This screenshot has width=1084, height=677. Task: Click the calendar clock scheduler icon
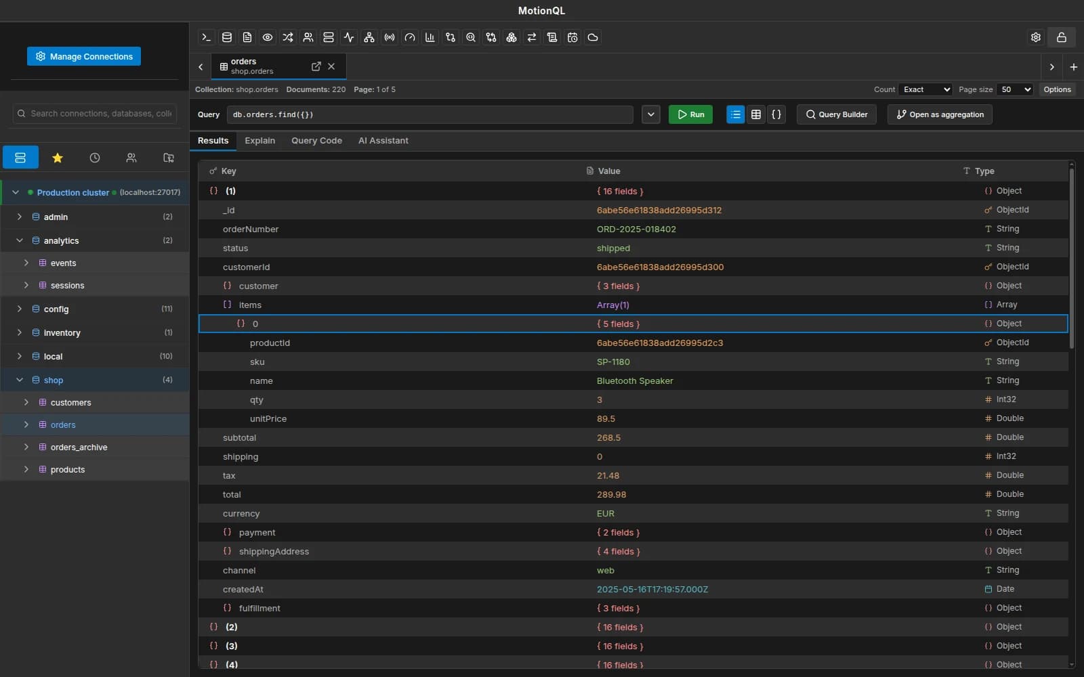572,37
